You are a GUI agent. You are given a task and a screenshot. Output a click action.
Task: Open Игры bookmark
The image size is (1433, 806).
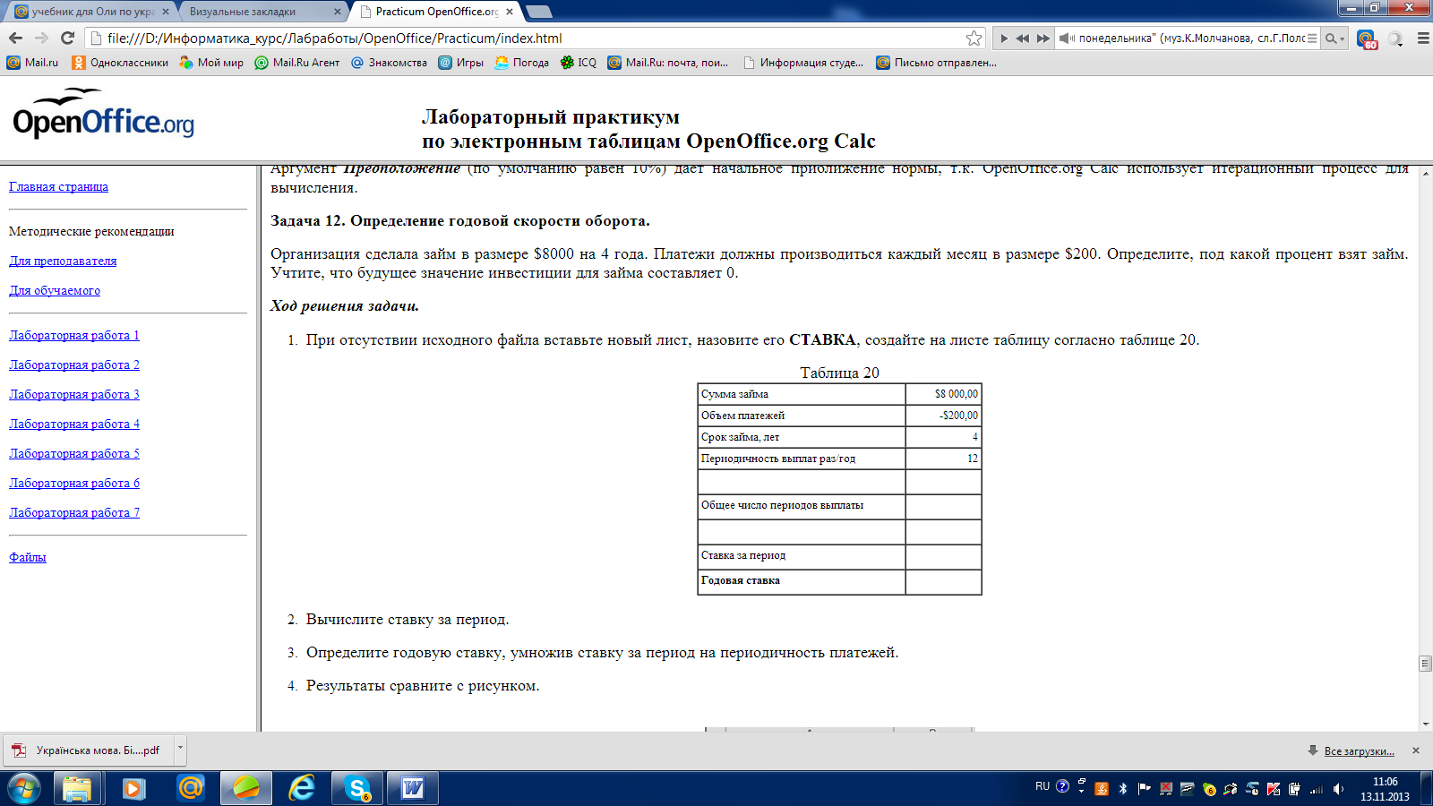pos(460,63)
